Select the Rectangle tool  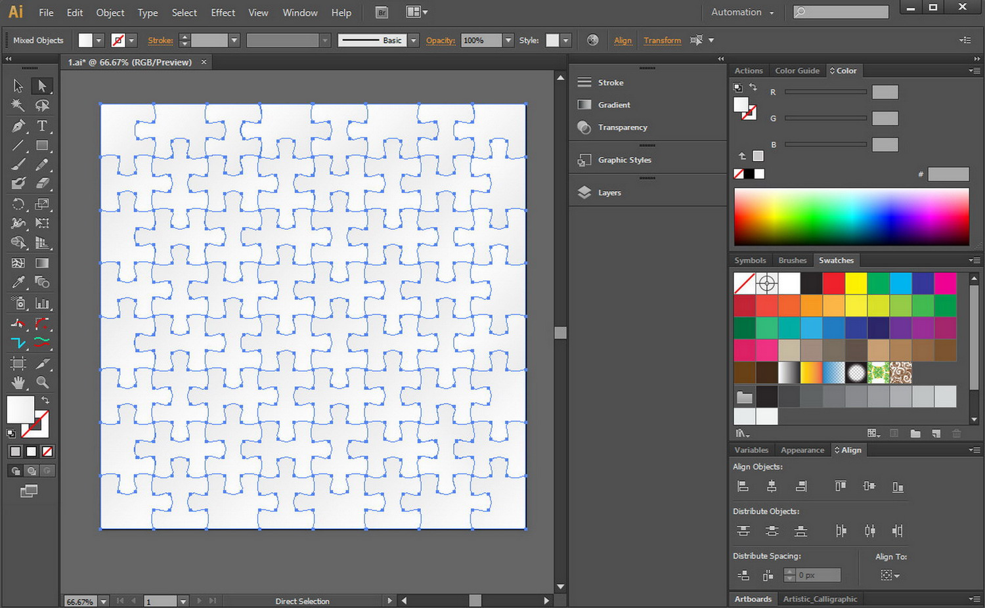point(42,145)
